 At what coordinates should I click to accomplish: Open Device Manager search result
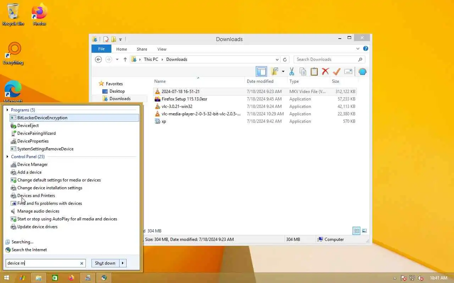tap(32, 164)
